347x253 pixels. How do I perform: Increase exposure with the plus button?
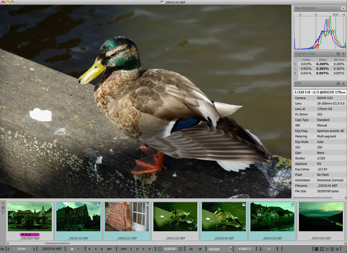click(181, 249)
